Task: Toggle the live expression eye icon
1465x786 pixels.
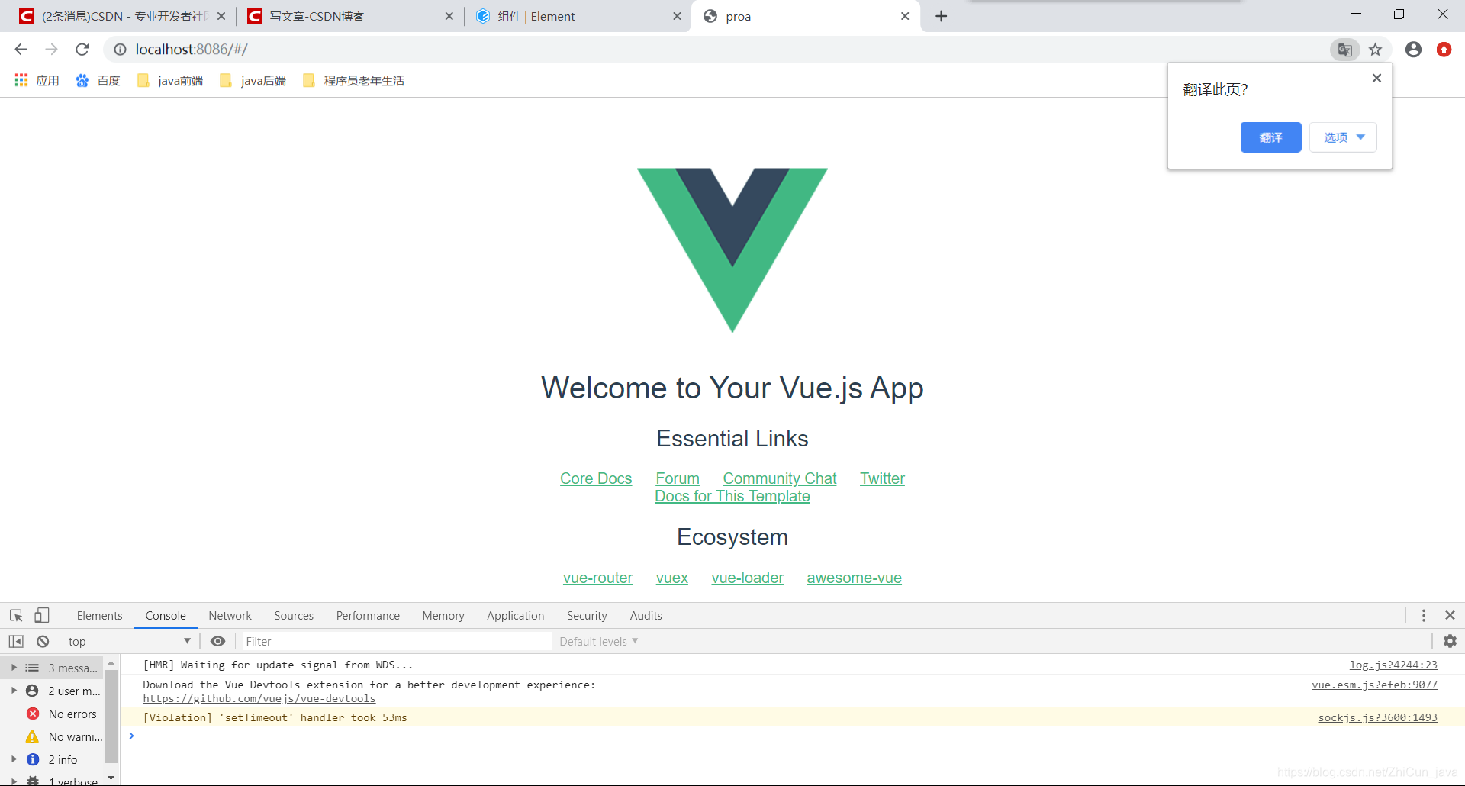Action: [217, 641]
